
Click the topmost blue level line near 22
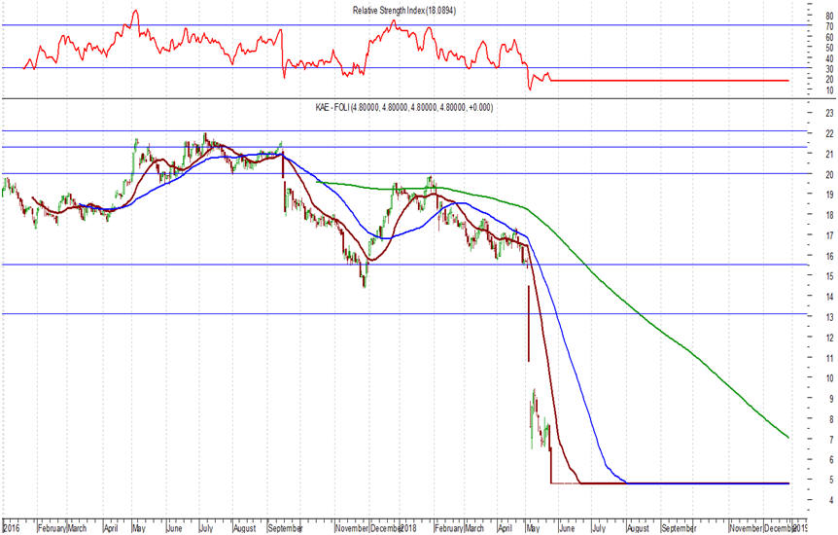point(404,130)
